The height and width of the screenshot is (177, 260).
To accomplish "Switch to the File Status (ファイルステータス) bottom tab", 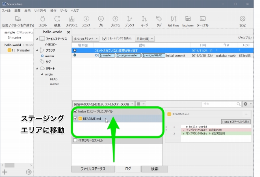I will [x=93, y=169].
